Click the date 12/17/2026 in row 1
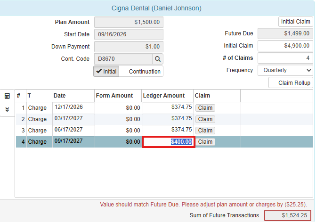 (68, 107)
